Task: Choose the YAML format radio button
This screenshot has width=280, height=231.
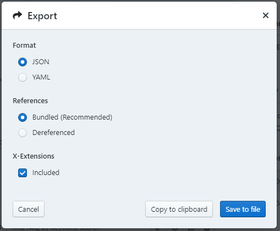Action: tap(23, 77)
